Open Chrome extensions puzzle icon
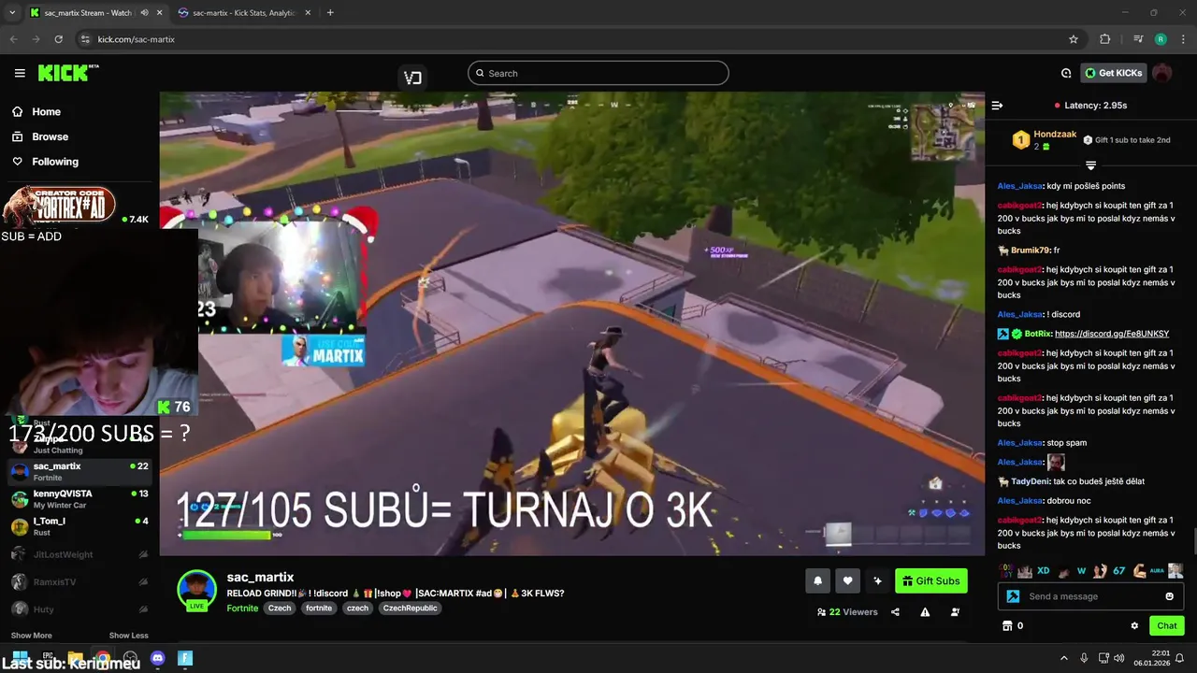 point(1105,39)
